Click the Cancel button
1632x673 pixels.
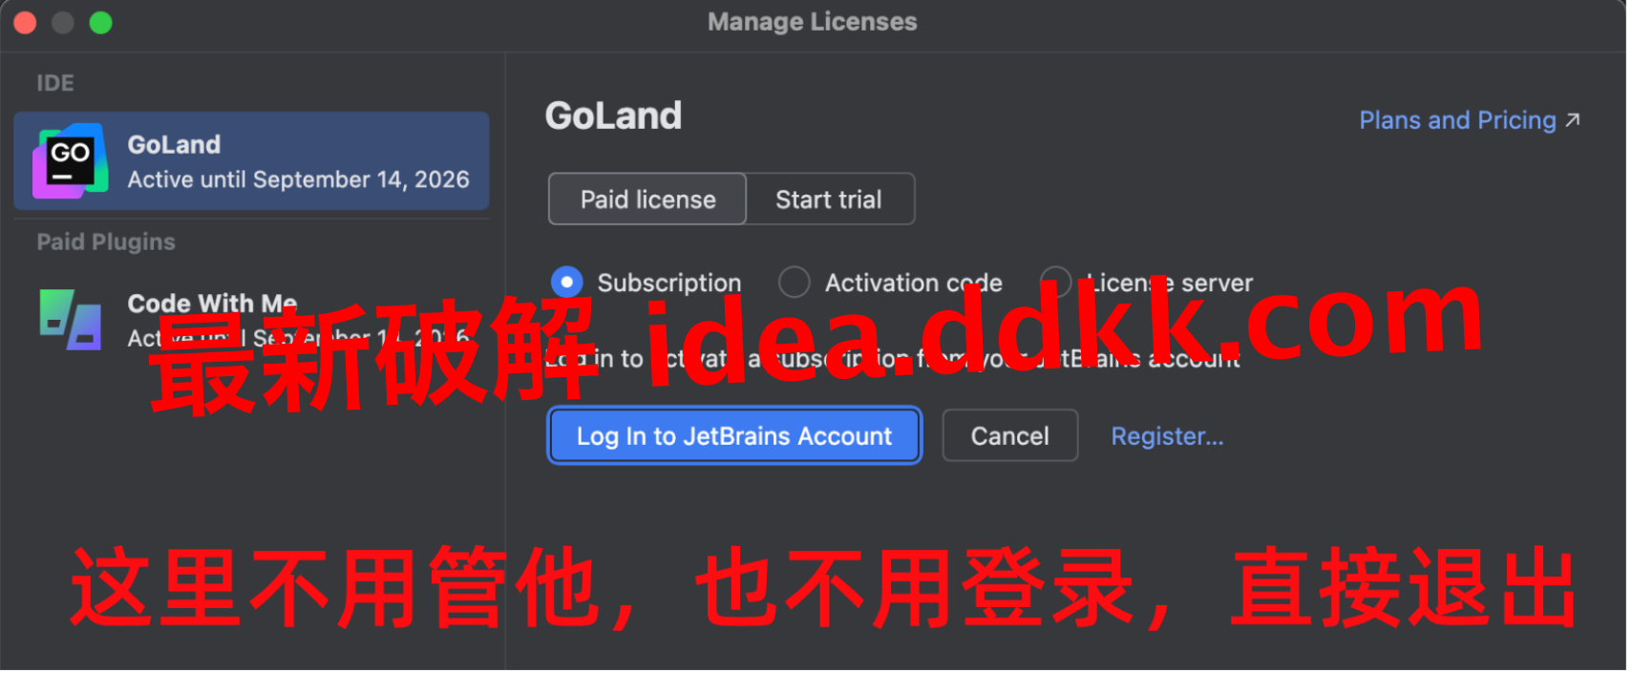point(1010,436)
